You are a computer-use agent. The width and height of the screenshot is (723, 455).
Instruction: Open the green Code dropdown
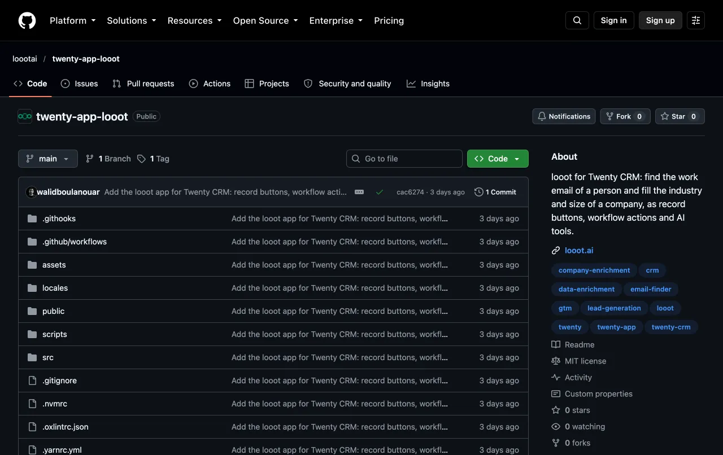(498, 159)
